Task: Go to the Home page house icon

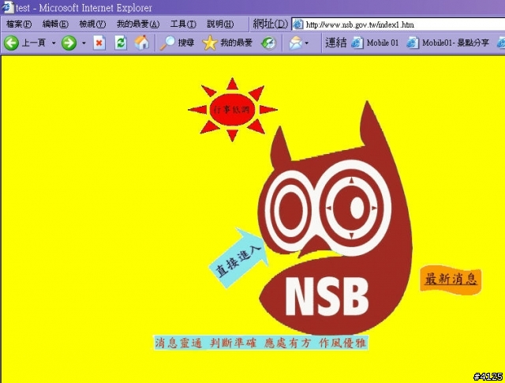Action: pyautogui.click(x=142, y=43)
